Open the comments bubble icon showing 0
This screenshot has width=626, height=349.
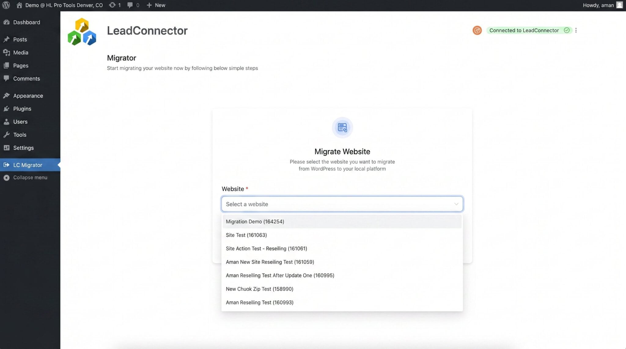pos(130,5)
